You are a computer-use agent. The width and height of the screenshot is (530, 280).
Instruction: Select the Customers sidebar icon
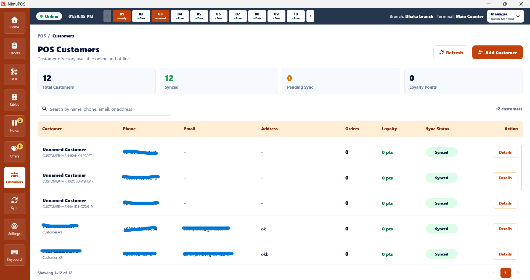point(14,178)
